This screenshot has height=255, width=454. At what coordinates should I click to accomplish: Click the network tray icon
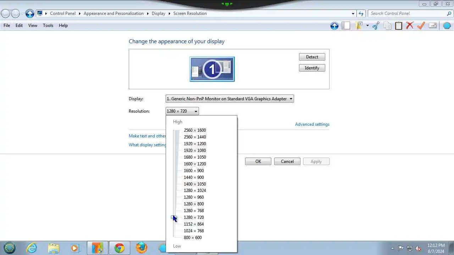tap(410, 248)
